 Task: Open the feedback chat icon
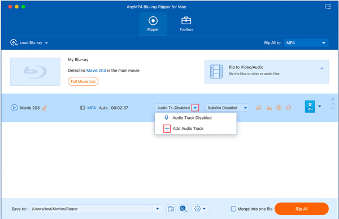point(328,7)
